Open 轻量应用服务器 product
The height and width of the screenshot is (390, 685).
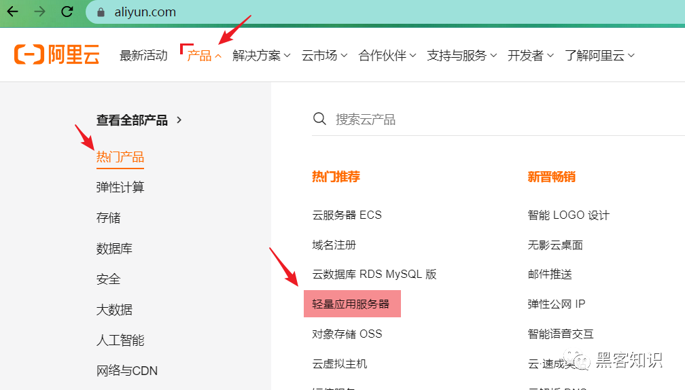[x=352, y=304]
